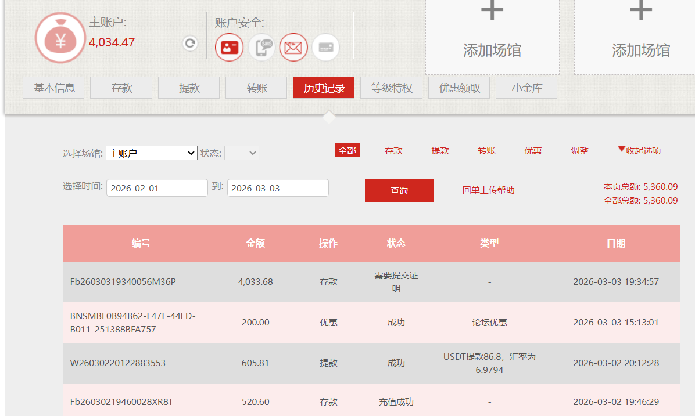
Task: Open the email security settings icon
Action: tap(293, 47)
